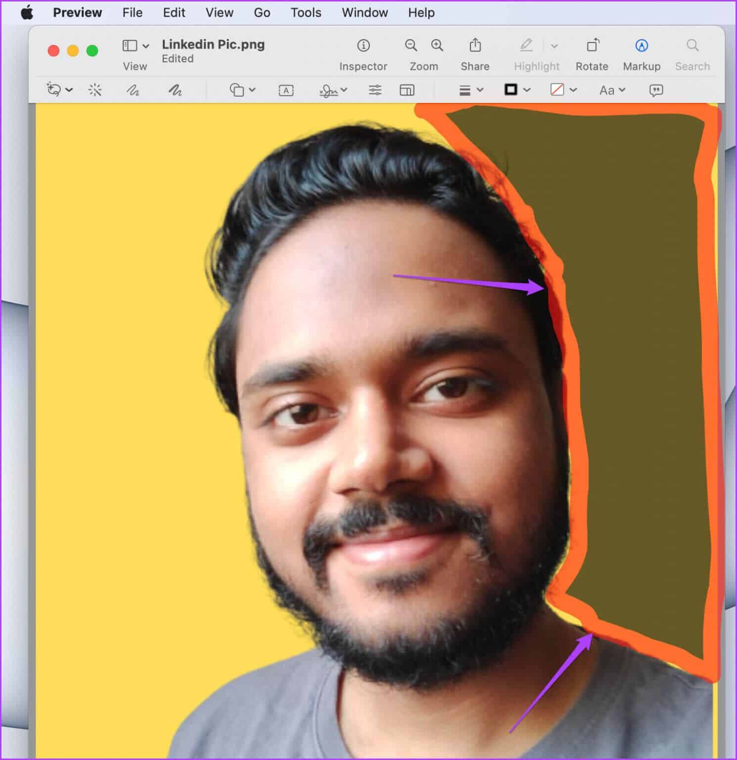Expand the Border Color dropdown arrow

[x=527, y=90]
